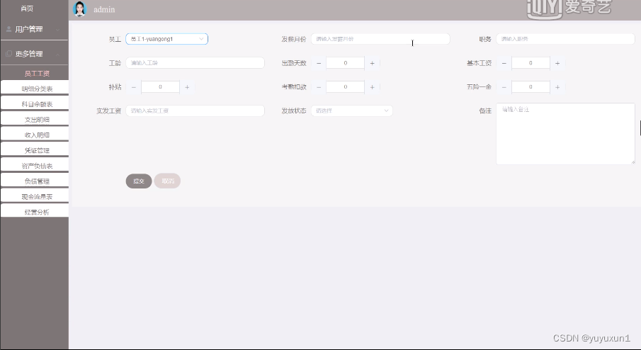641x350 pixels.
Task: Click the 出勤天数 number value box
Action: [346, 63]
